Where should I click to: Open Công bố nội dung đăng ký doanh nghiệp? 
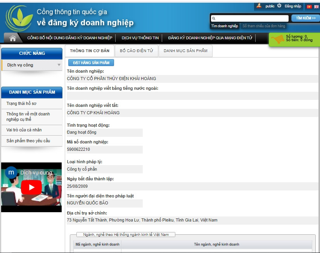(x=69, y=38)
